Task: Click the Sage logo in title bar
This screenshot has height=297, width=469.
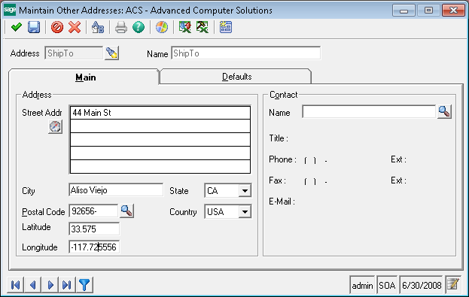Action: [10, 10]
